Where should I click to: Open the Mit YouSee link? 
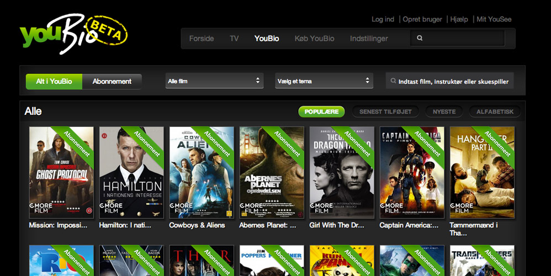tap(494, 19)
